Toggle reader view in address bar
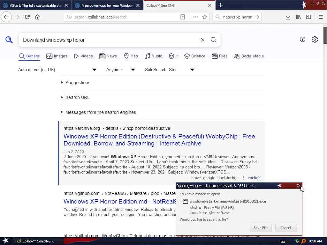The image size is (327, 245). [x=182, y=17]
